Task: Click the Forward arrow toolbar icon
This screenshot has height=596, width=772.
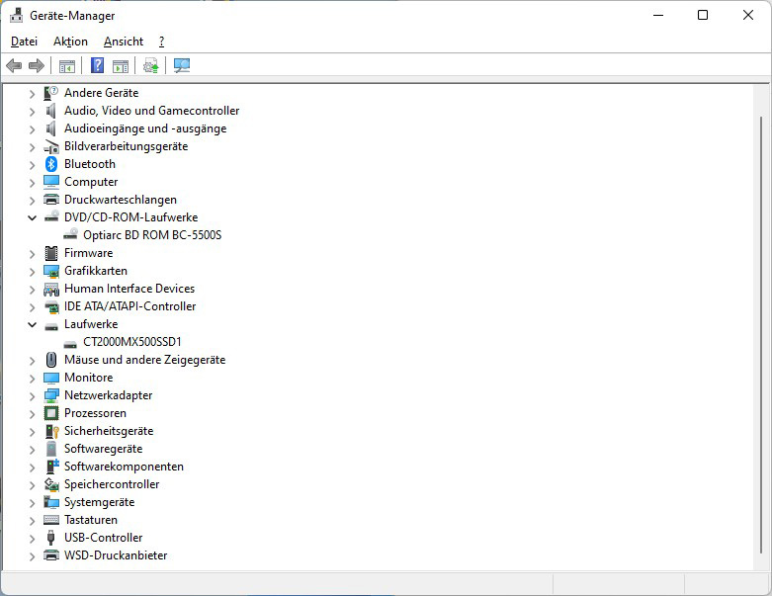Action: 37,65
